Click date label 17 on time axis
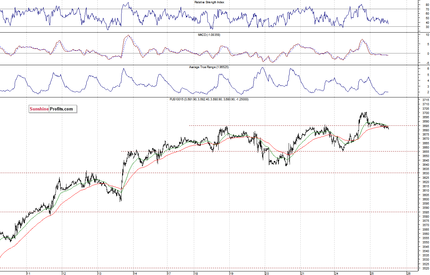This screenshot has height=275, width=430. point(169,273)
